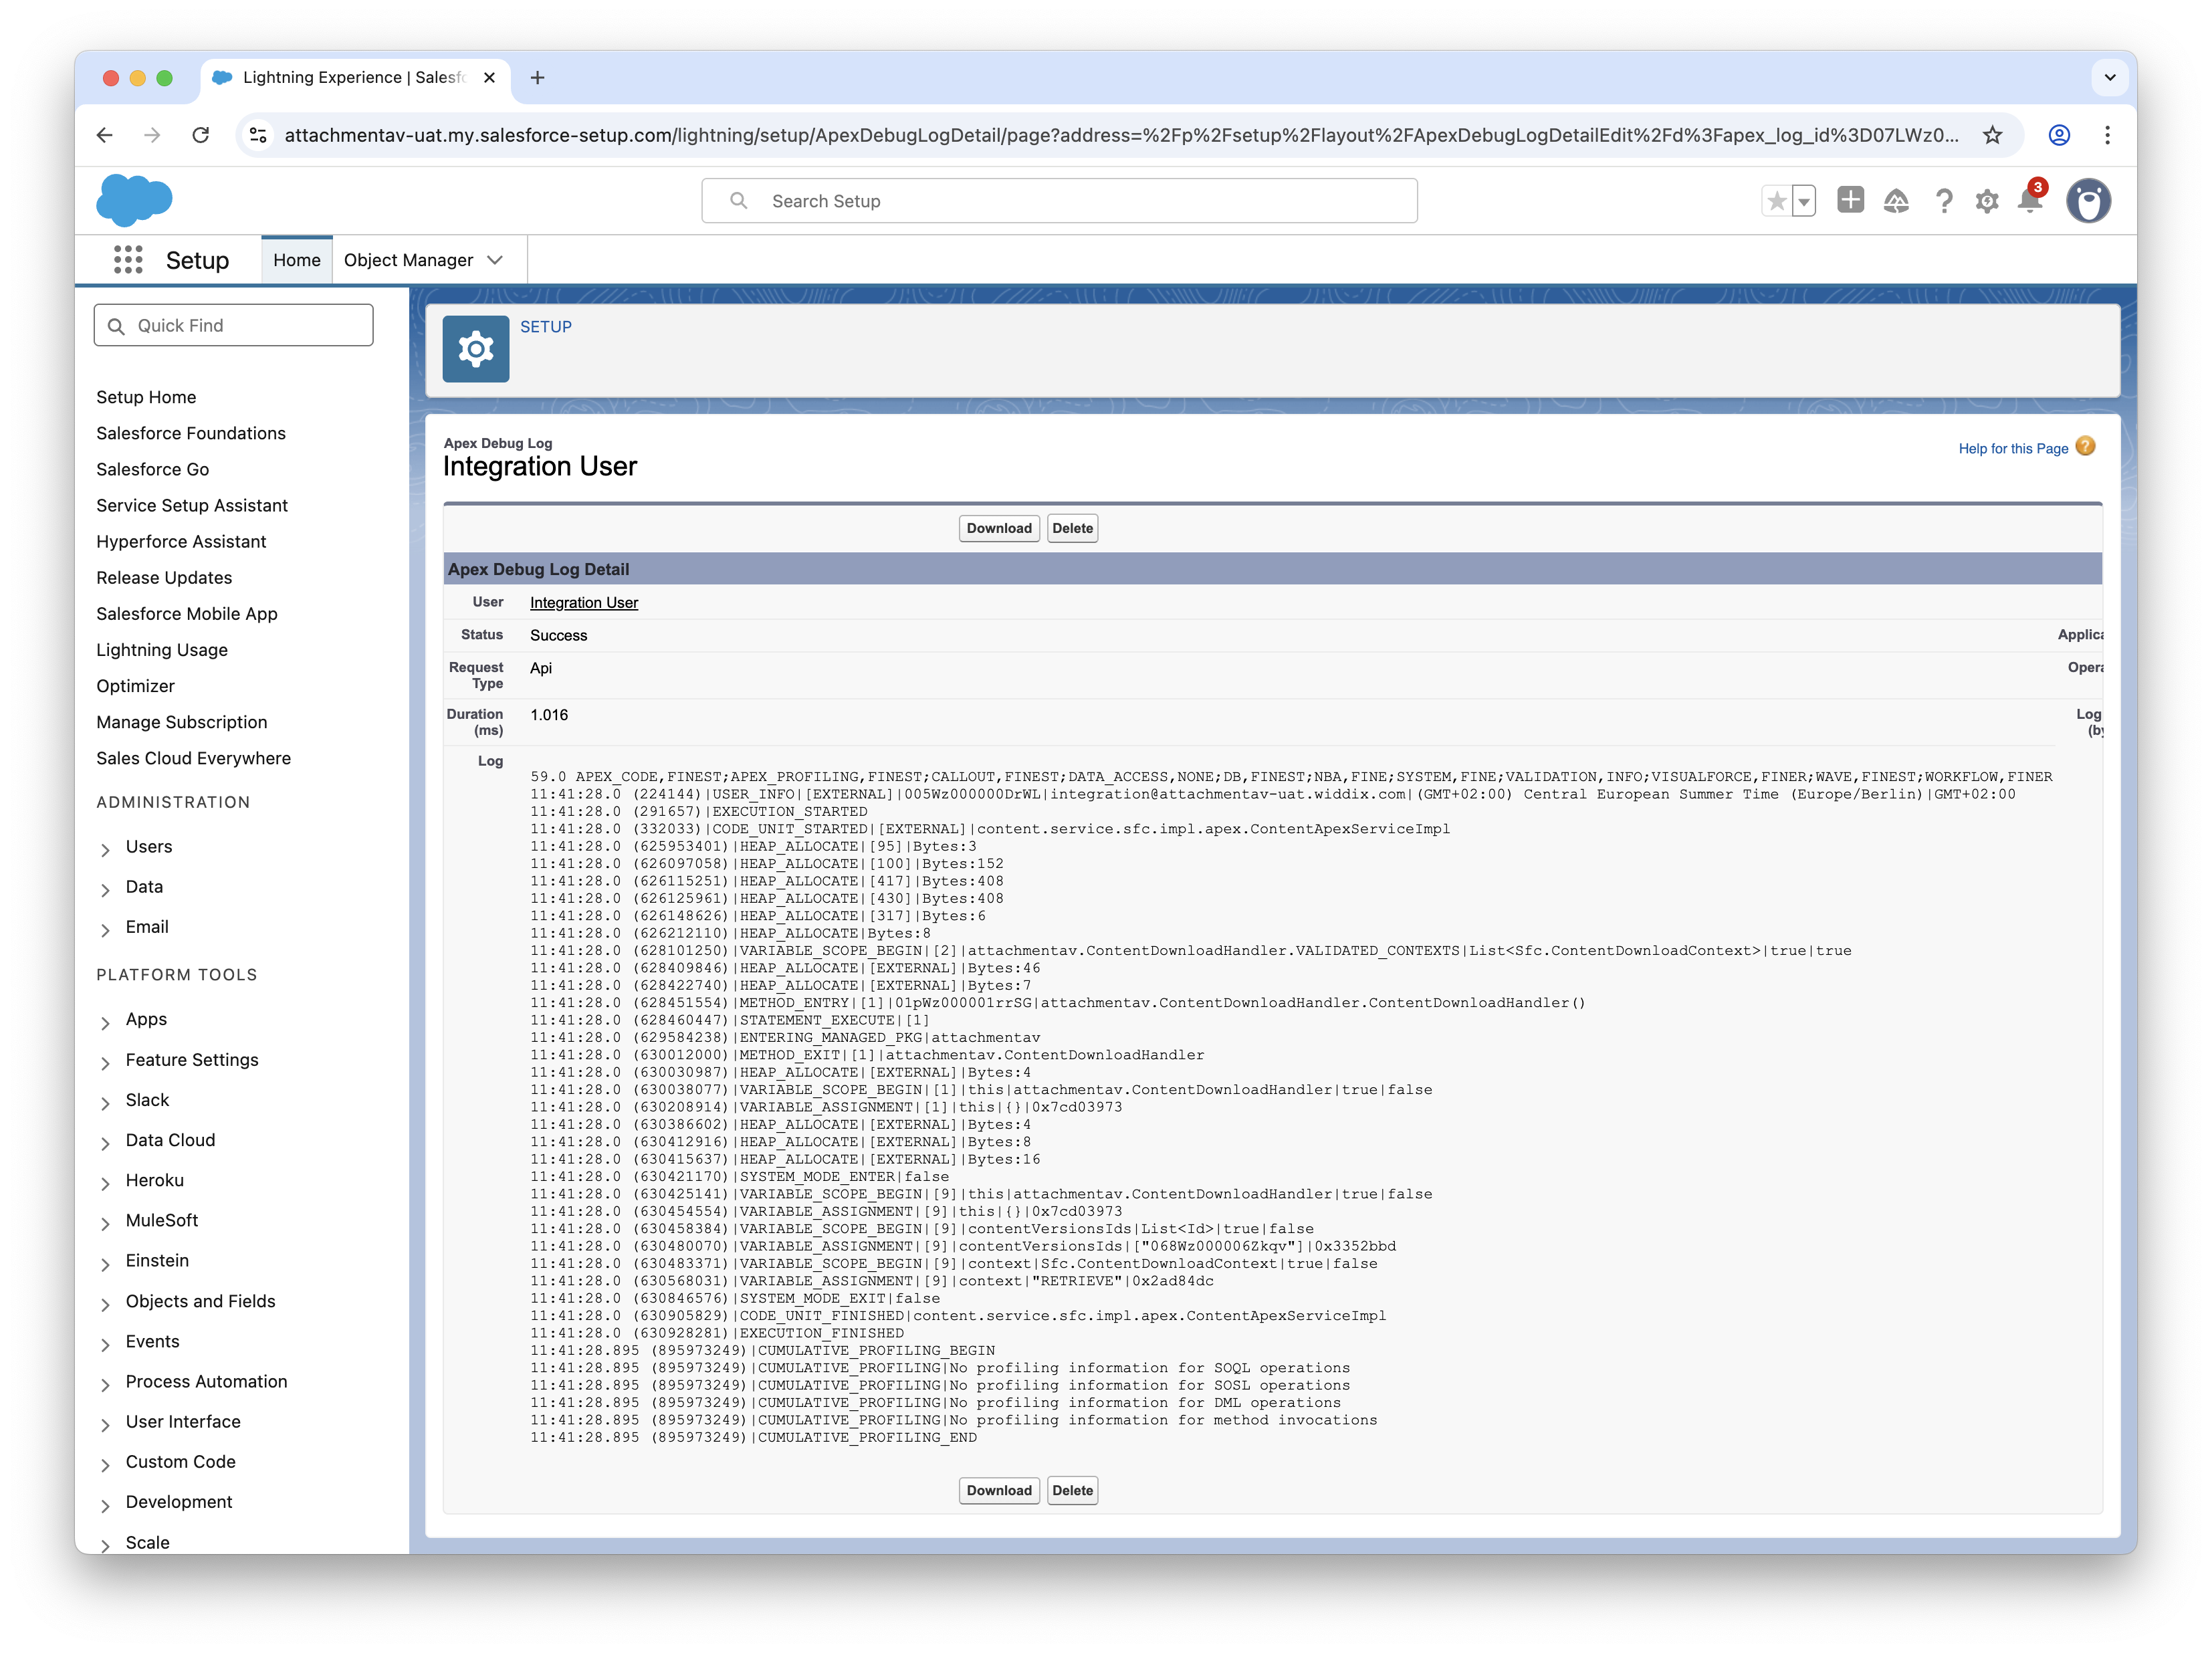Bookmark this page with star icon
2212x1653 pixels.
[1992, 135]
